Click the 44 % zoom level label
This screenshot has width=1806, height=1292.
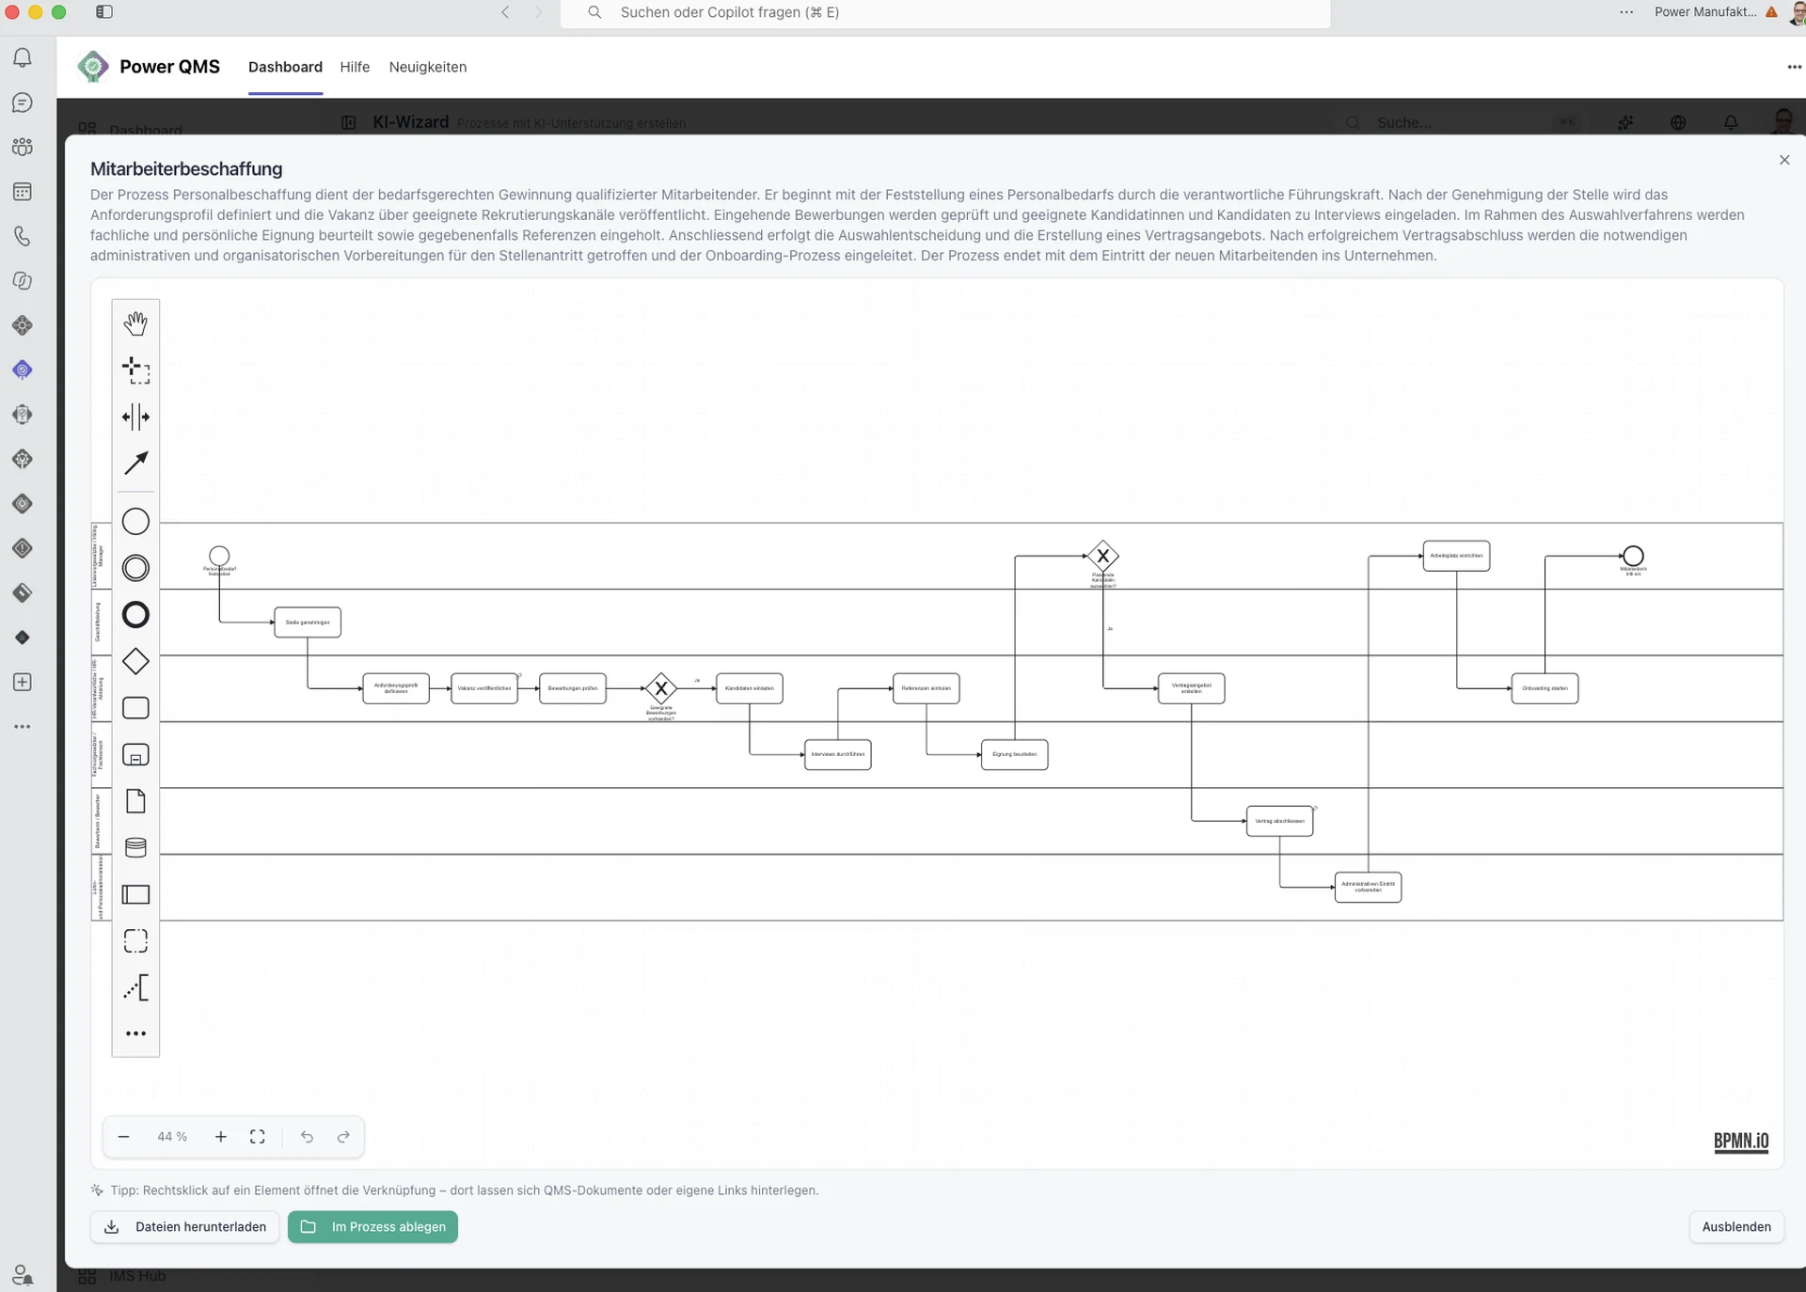click(172, 1137)
